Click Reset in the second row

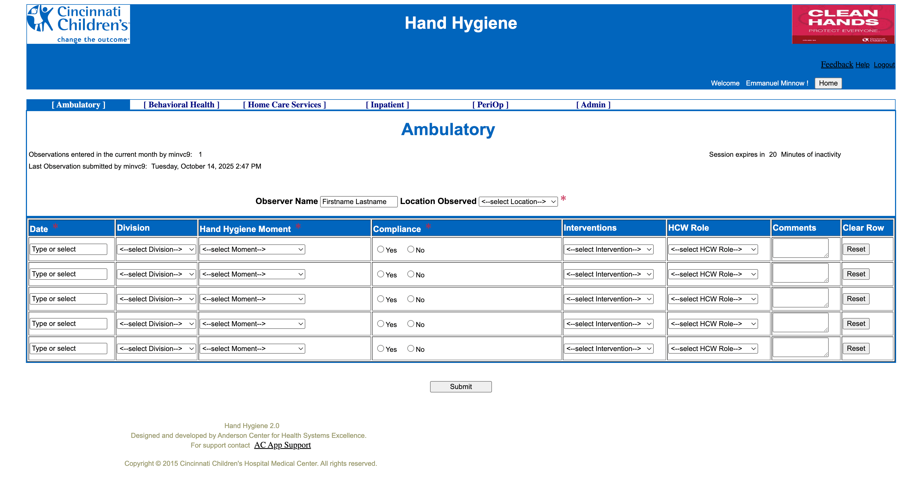coord(856,274)
